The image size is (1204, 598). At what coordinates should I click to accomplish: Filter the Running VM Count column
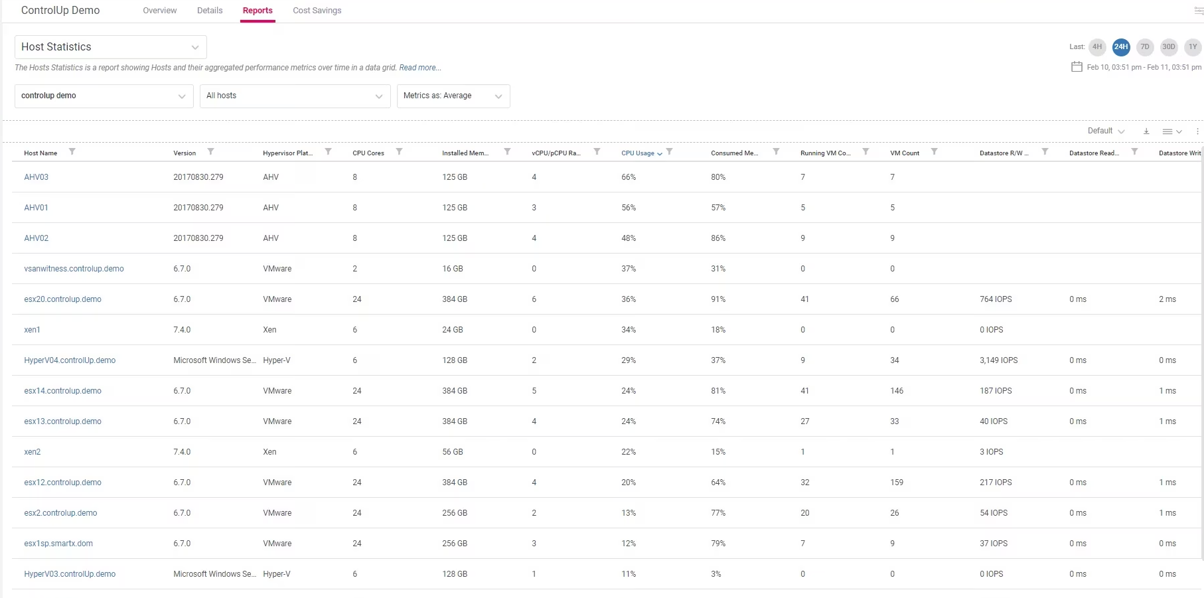865,152
